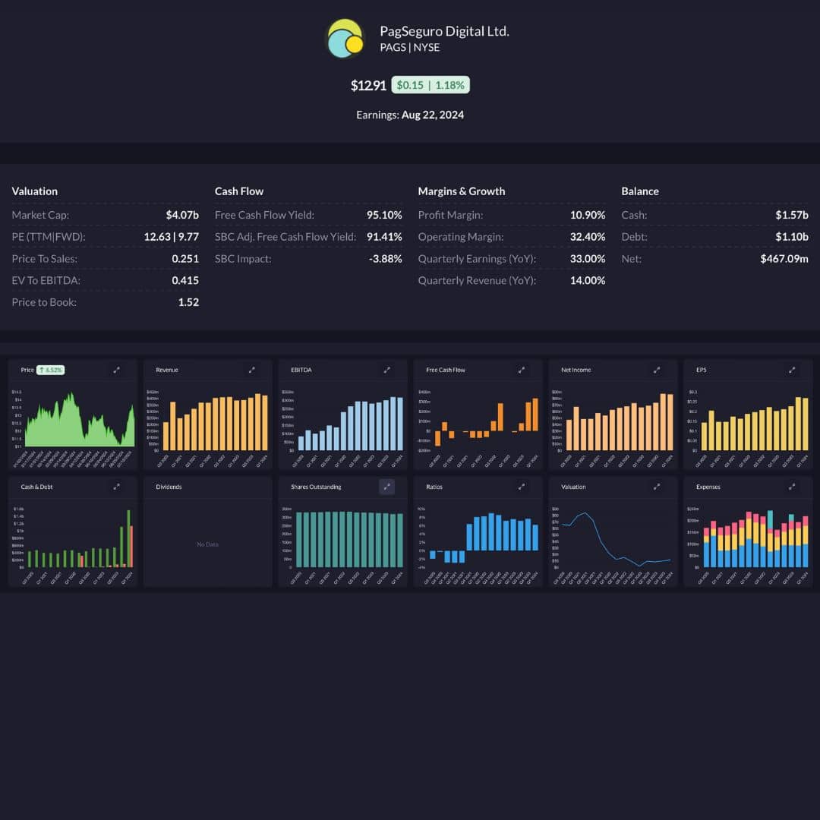This screenshot has width=820, height=820.
Task: Click the EV To EBITDA value 0.415
Action: (x=185, y=280)
